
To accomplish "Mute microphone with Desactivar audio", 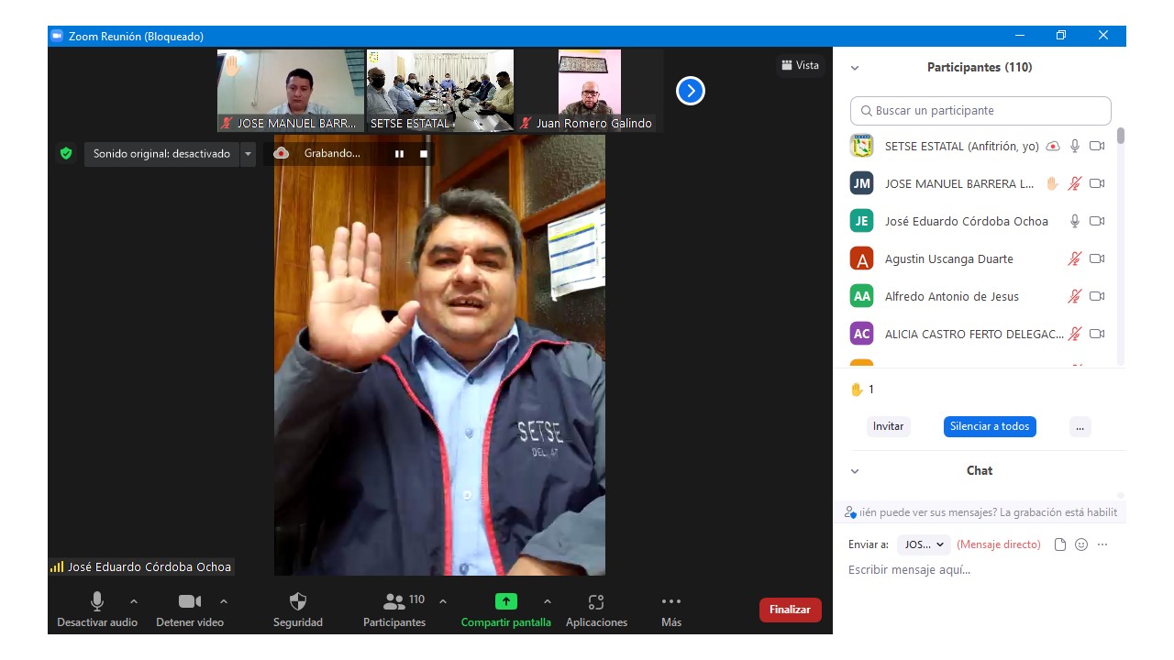I will 97,610.
